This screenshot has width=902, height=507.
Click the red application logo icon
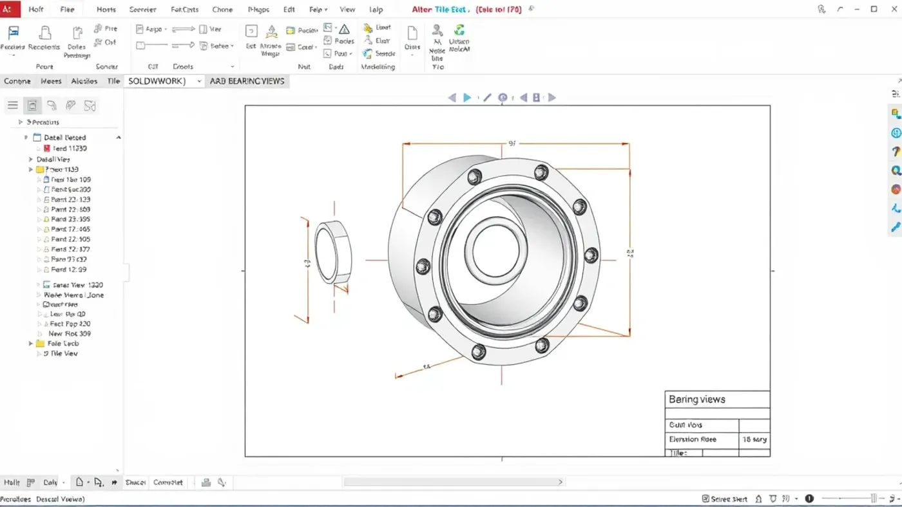pos(10,9)
